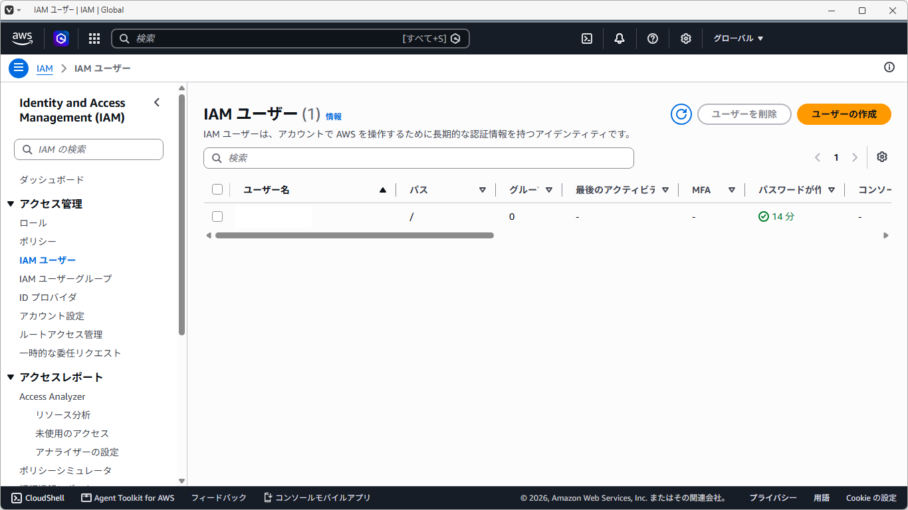
Task: Select IAM ユーザー in the sidebar
Action: [48, 260]
